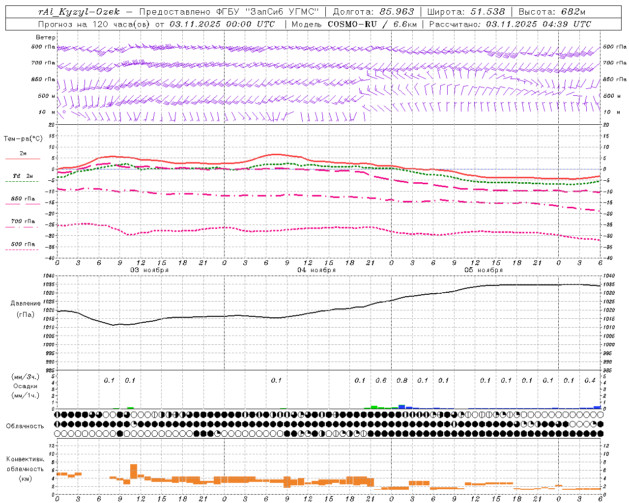
Task: Select the latitude value Широта: 51.538
Action: [x=466, y=12]
